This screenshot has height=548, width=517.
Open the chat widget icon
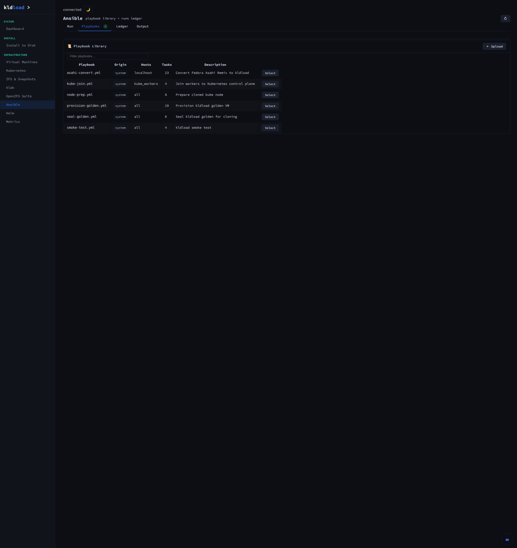click(x=507, y=540)
